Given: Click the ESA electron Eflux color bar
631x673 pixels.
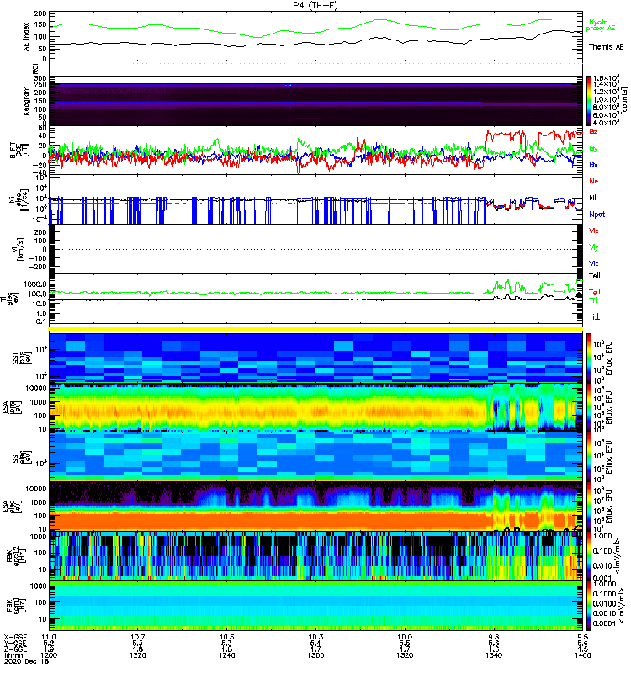Looking at the screenshot, I should pyautogui.click(x=589, y=506).
